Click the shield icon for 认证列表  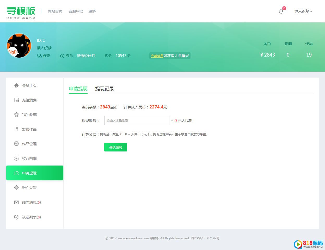click(16, 217)
